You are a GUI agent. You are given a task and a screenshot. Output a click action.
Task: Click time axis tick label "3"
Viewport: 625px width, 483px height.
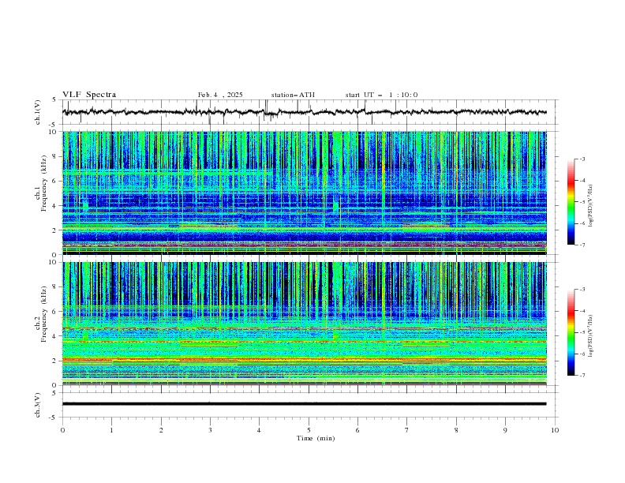[210, 430]
